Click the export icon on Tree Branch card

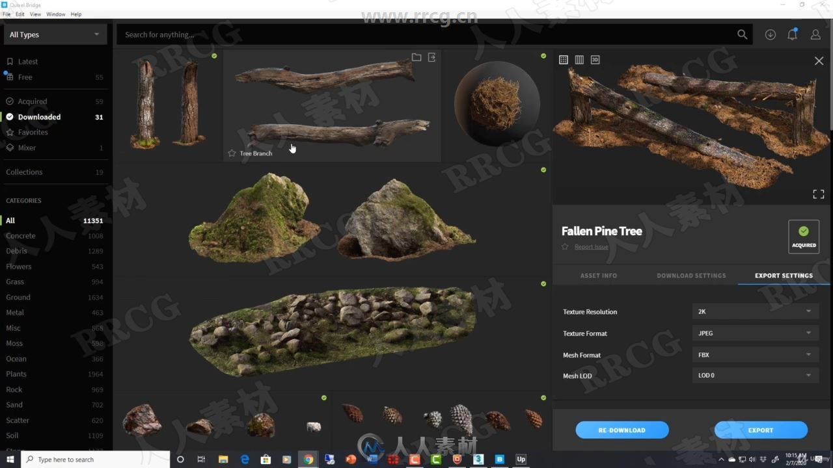[431, 57]
